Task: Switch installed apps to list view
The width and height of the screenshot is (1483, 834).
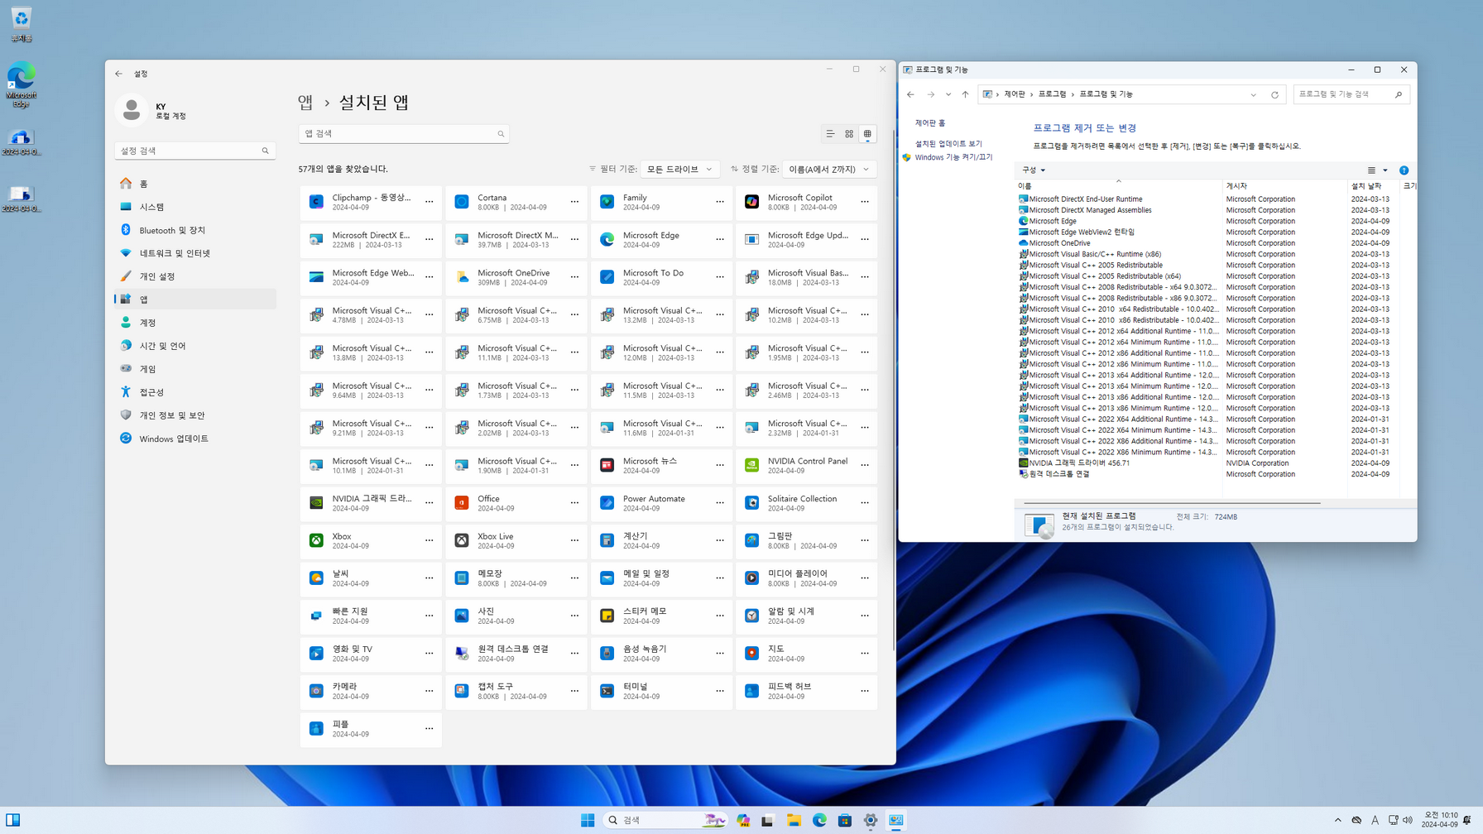Action: (830, 134)
